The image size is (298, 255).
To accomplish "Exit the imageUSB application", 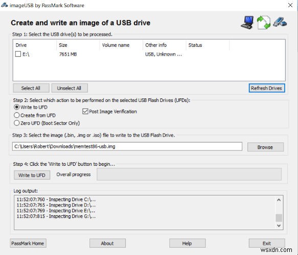I will pyautogui.click(x=267, y=243).
